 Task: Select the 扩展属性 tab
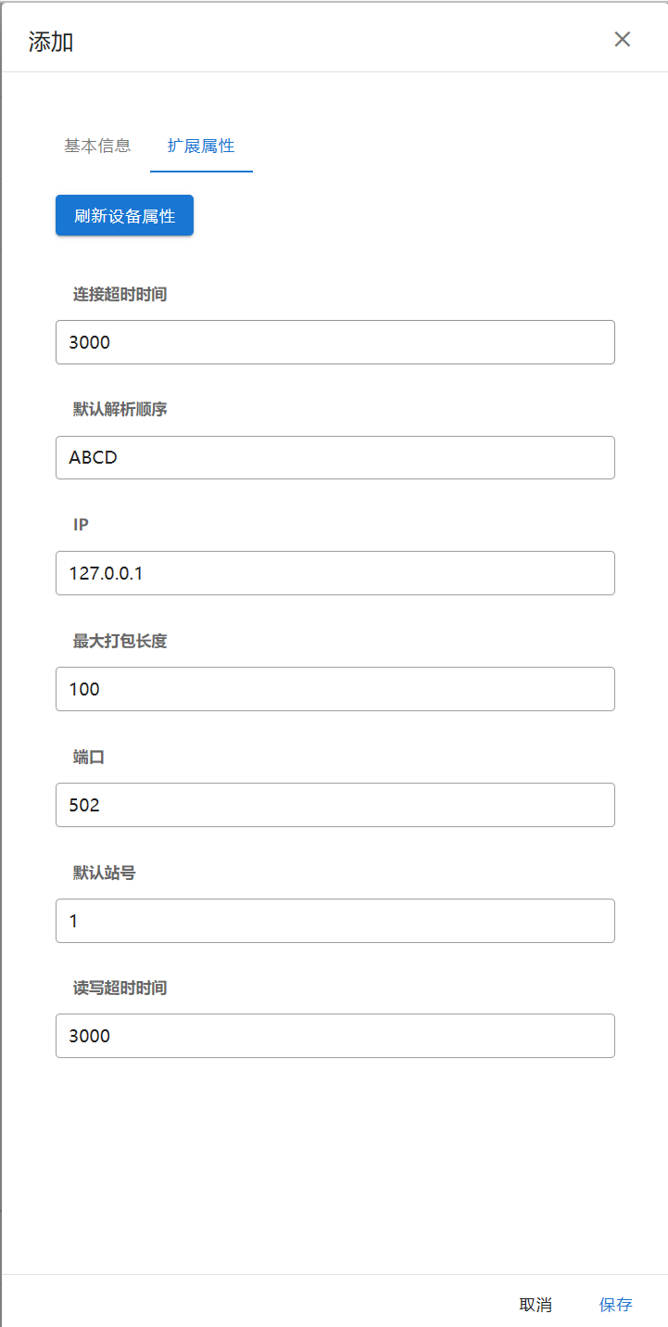click(x=201, y=146)
